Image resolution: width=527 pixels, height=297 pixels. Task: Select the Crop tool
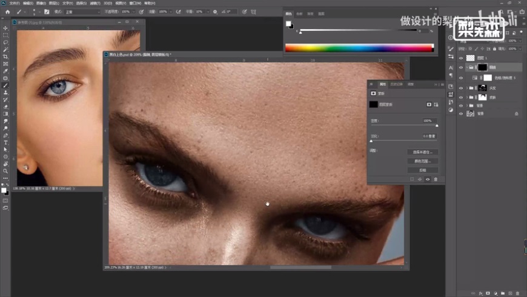point(5,56)
